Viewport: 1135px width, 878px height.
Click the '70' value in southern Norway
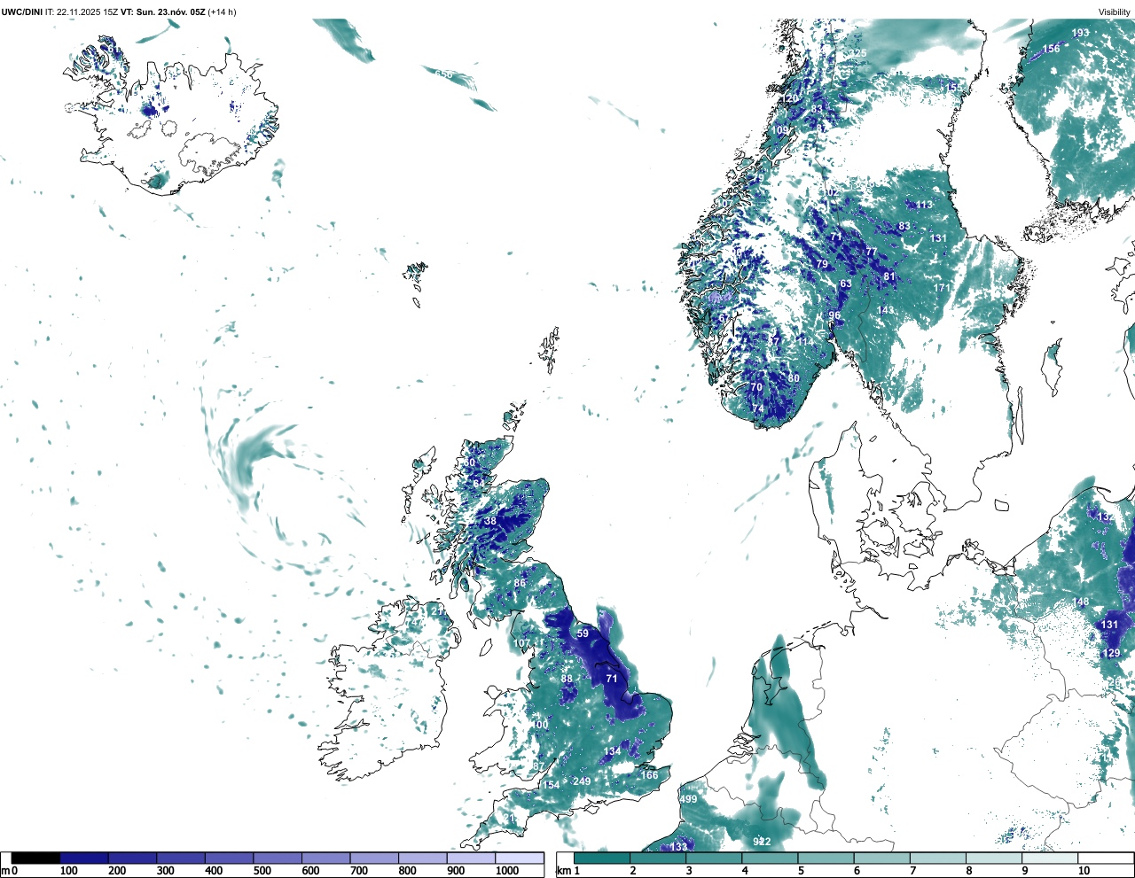tap(756, 388)
